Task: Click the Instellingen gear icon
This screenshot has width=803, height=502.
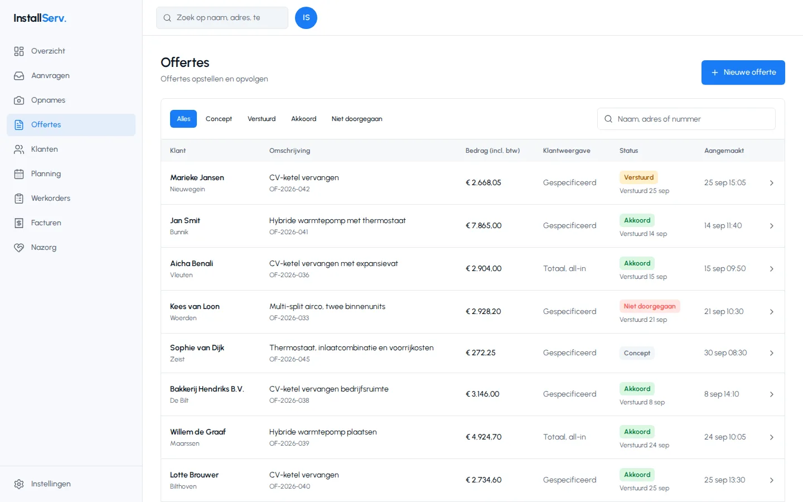Action: point(19,484)
